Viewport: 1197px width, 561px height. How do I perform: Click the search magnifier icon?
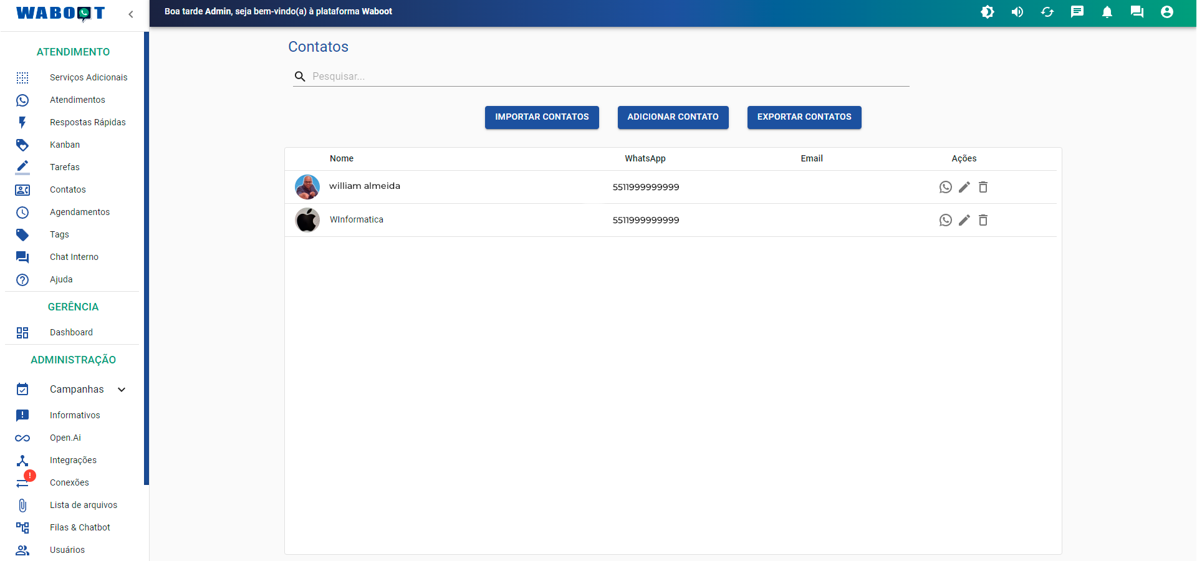pos(300,76)
